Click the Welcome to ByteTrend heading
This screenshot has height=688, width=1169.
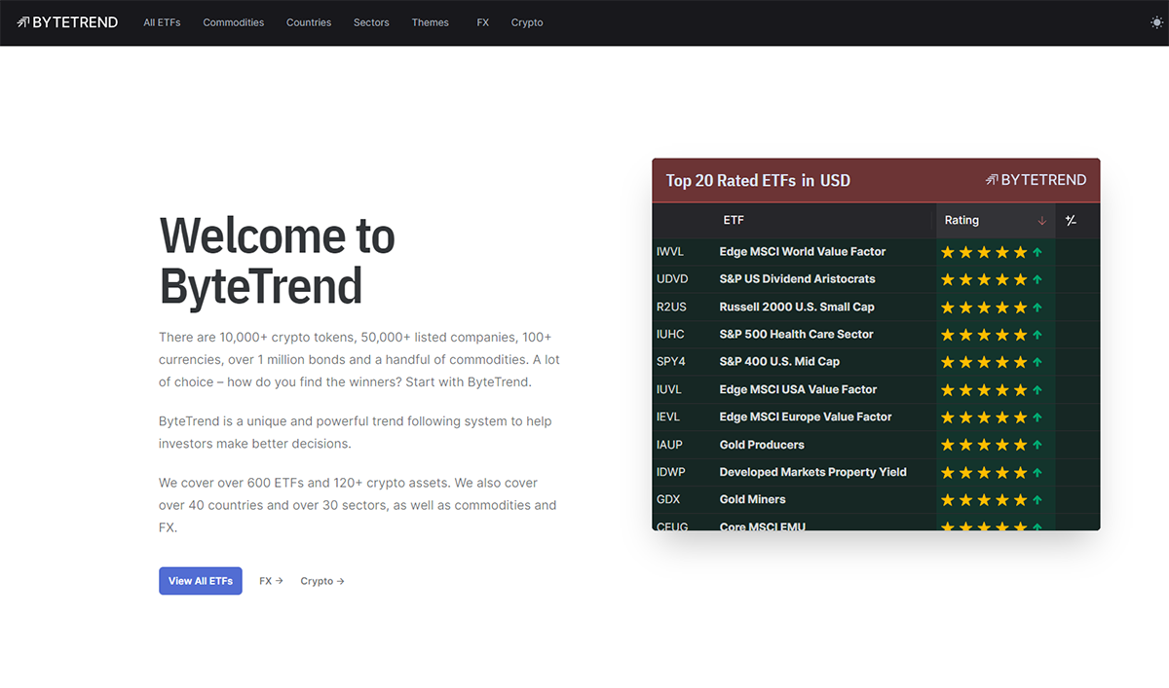278,261
